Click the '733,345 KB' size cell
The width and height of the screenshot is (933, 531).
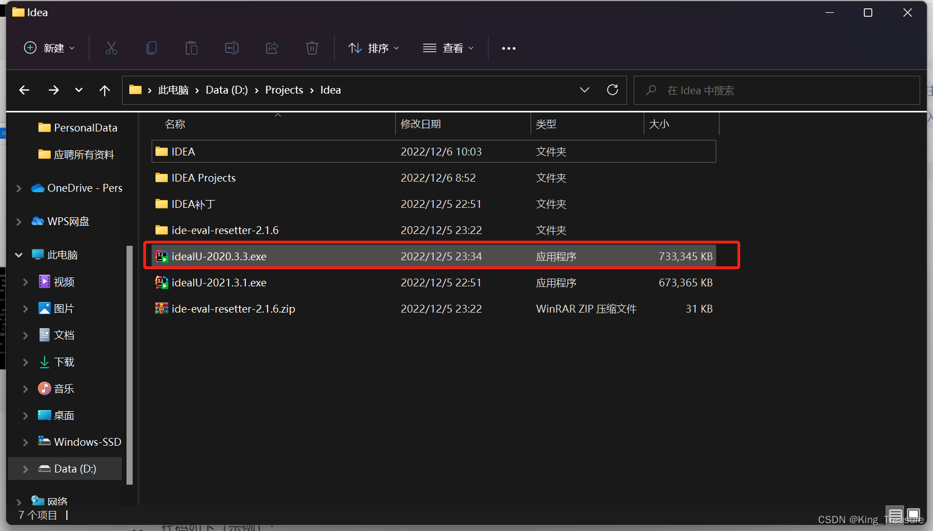pyautogui.click(x=686, y=256)
